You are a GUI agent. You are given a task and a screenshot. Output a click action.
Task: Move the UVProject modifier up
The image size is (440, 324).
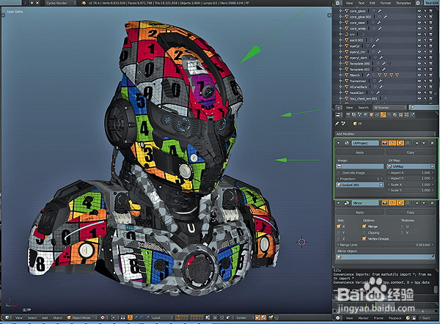point(417,143)
